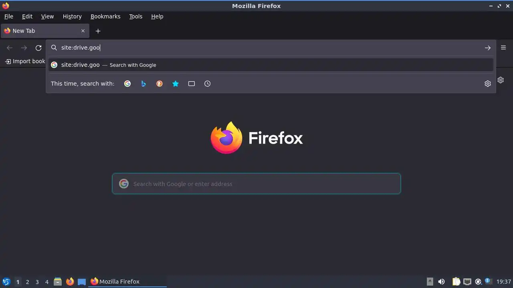This screenshot has height=288, width=513.
Task: Go forward one page
Action: (x=24, y=48)
